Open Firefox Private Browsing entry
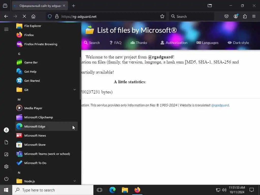This screenshot has height=195, width=260. (46, 44)
